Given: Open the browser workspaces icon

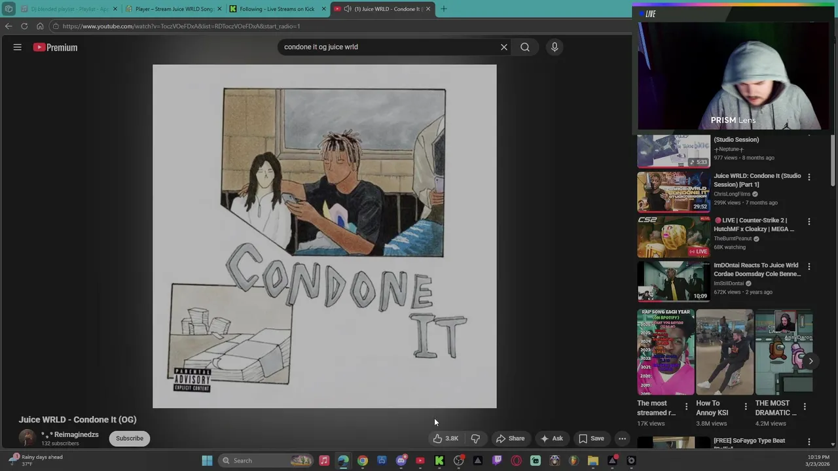Looking at the screenshot, I should [x=9, y=9].
